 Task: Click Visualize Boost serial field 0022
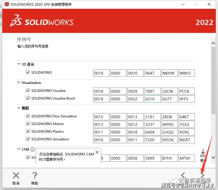[x=135, y=99]
